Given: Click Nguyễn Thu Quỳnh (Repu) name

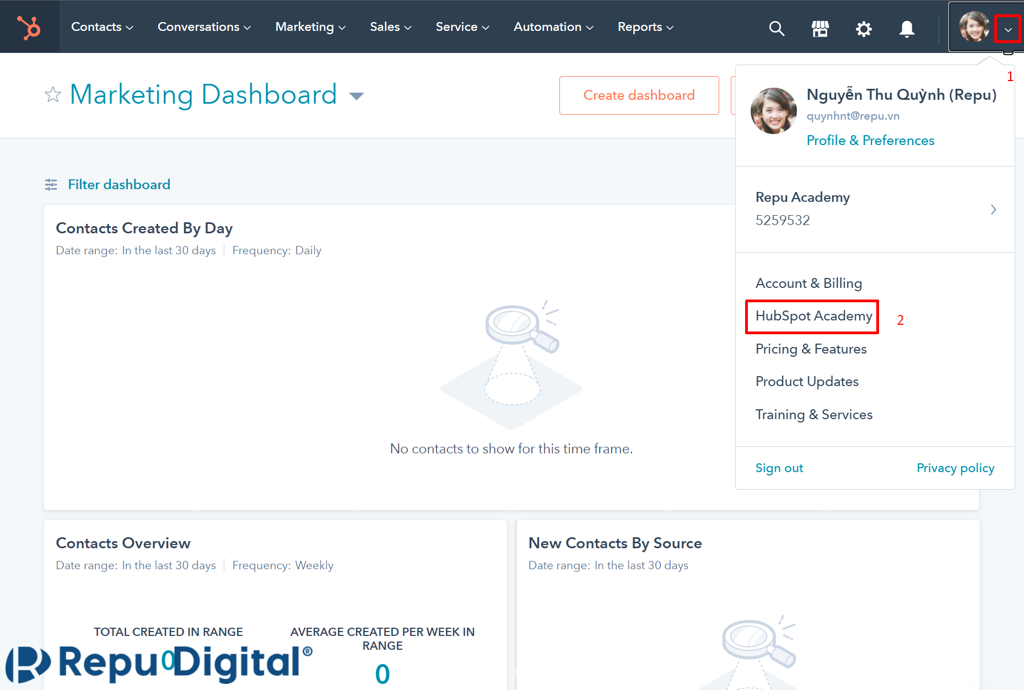Looking at the screenshot, I should point(901,95).
